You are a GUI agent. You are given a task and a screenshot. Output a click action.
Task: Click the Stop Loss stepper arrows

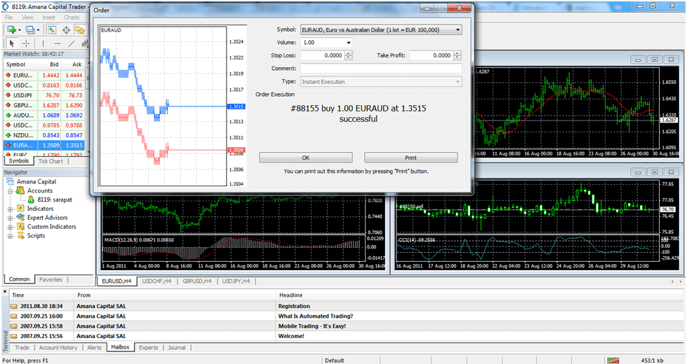click(x=348, y=55)
